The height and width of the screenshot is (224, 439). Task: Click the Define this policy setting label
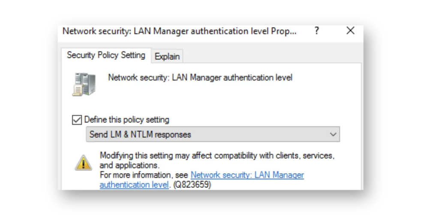pos(126,120)
